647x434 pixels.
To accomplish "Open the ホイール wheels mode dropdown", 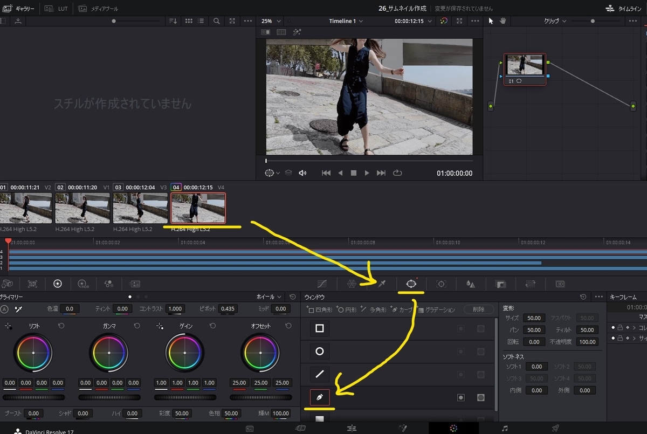I will 269,297.
